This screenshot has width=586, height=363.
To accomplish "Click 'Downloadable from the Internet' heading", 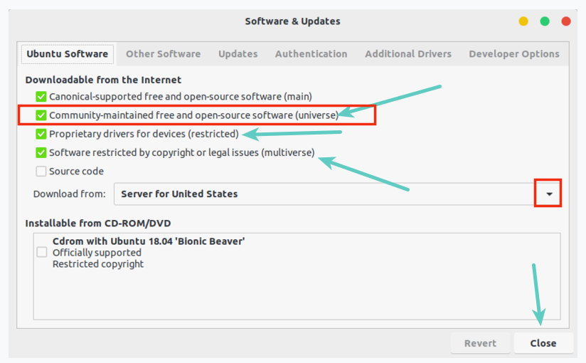I will pyautogui.click(x=103, y=80).
